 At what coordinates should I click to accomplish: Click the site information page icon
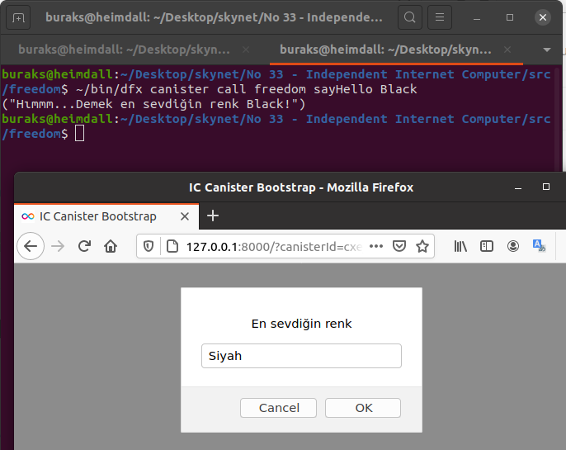point(172,246)
